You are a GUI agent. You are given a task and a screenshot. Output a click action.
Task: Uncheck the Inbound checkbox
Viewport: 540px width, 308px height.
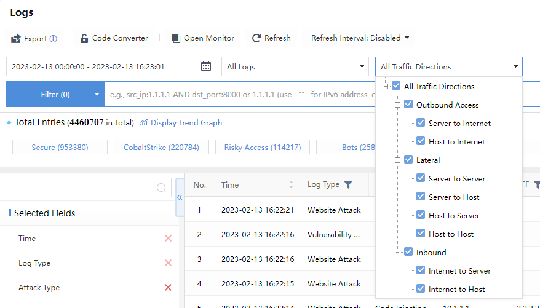[408, 251]
